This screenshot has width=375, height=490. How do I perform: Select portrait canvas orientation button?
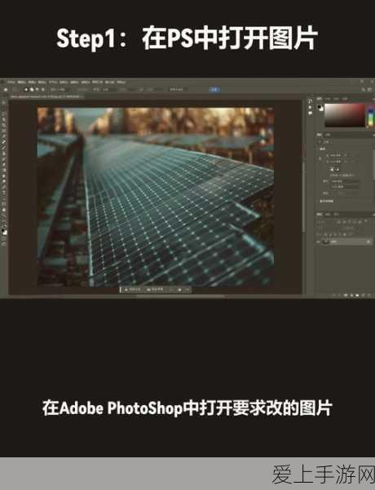(332, 169)
